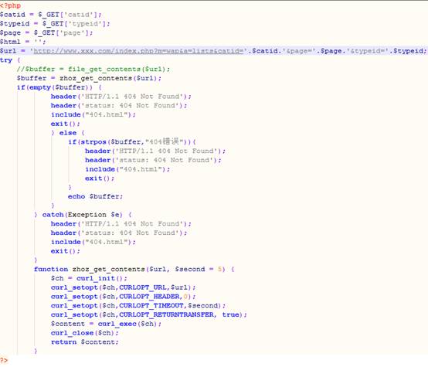This screenshot has width=428, height=367.
Task: Click the CURLOPT_RETURNTRANSFER constant
Action: (167, 314)
